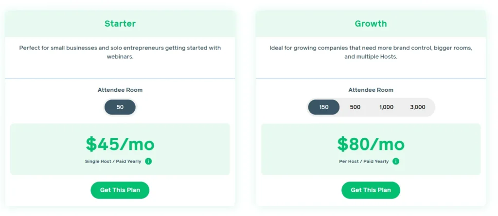Click the divider line below the Starter description
Screen dimensions: 498x216
coord(120,78)
